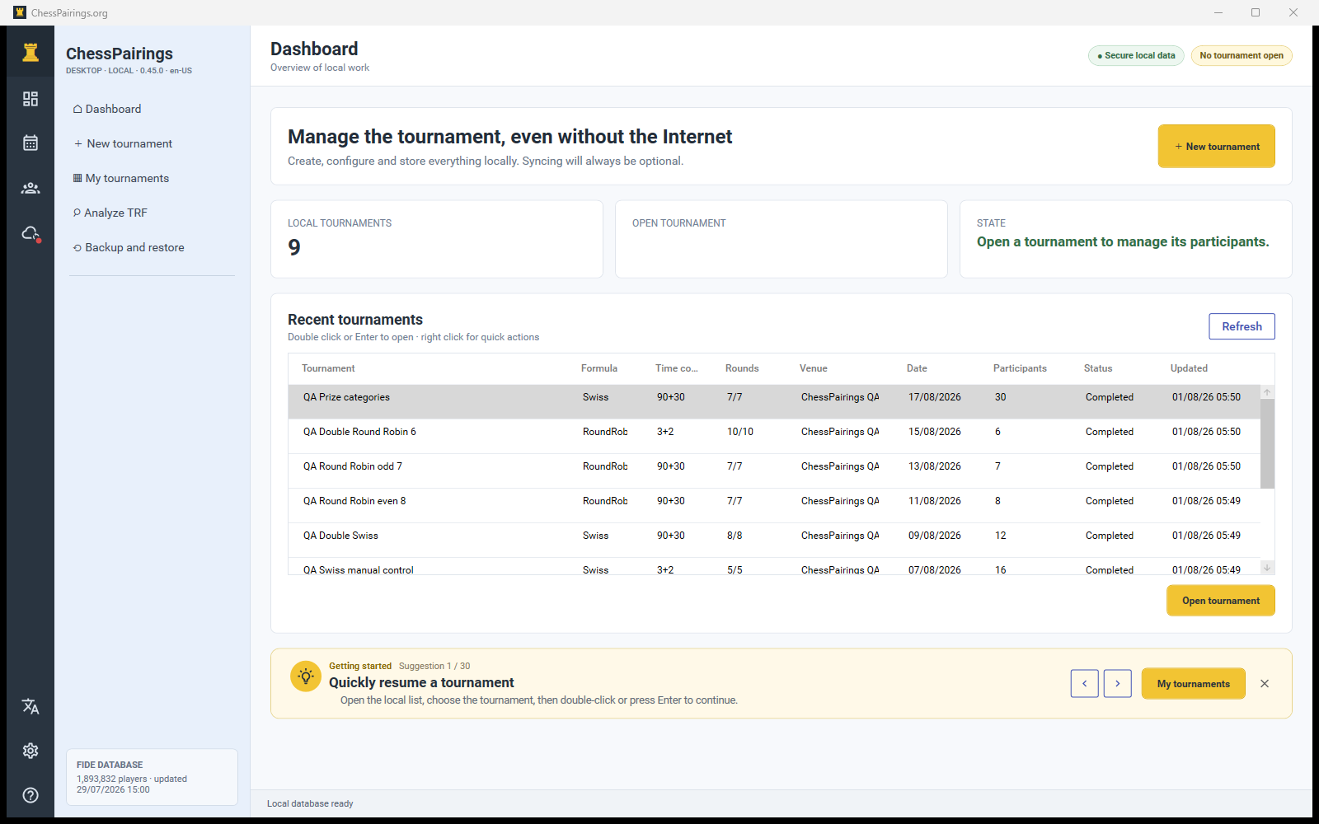Click the Completed status of QA Round Robin even 8
The height and width of the screenshot is (824, 1319).
1110,501
